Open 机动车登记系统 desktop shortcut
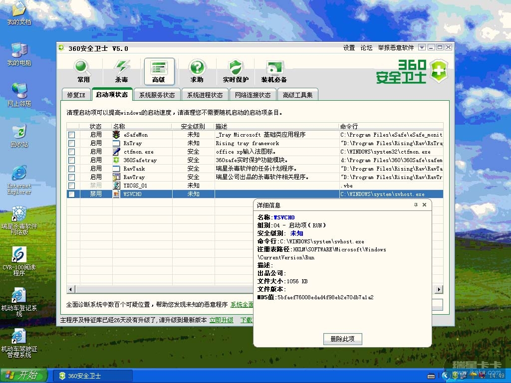This screenshot has width=511, height=383. 19,303
